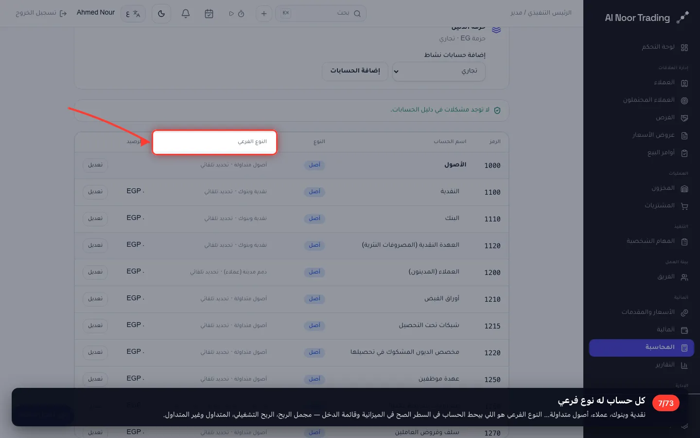
Task: Edit account 1215 شيكات تحت التحصيل
Action: [x=95, y=326]
